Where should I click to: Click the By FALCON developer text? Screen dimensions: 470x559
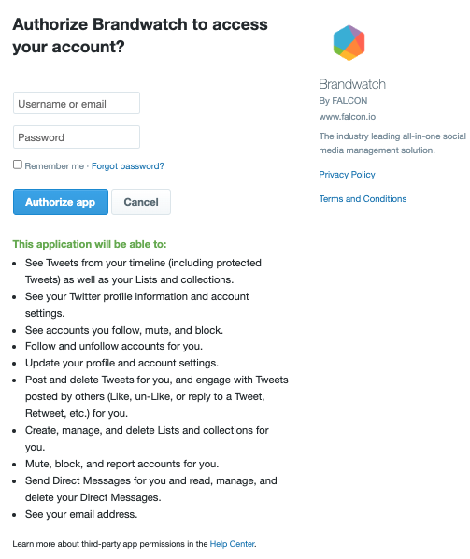343,101
